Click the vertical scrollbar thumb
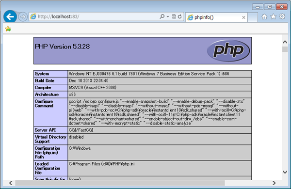The width and height of the screenshot is (291, 189). point(285,49)
